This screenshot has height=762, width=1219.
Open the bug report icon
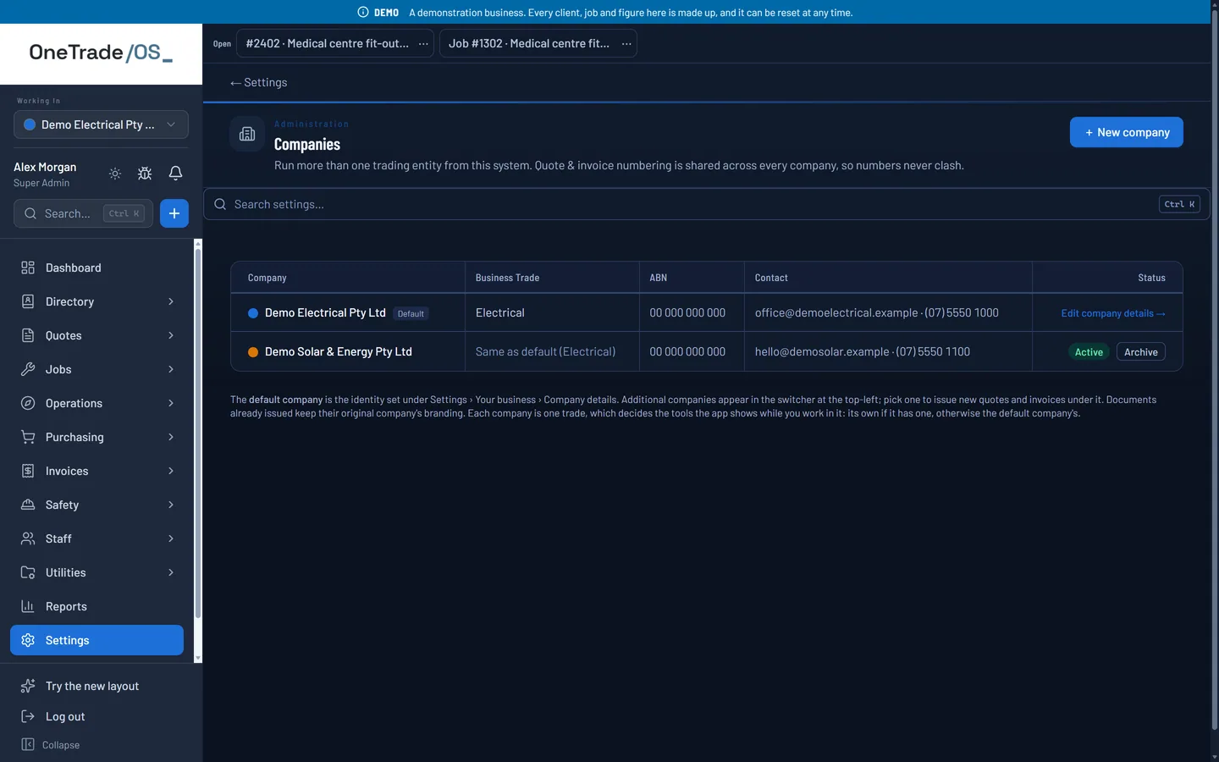click(145, 174)
